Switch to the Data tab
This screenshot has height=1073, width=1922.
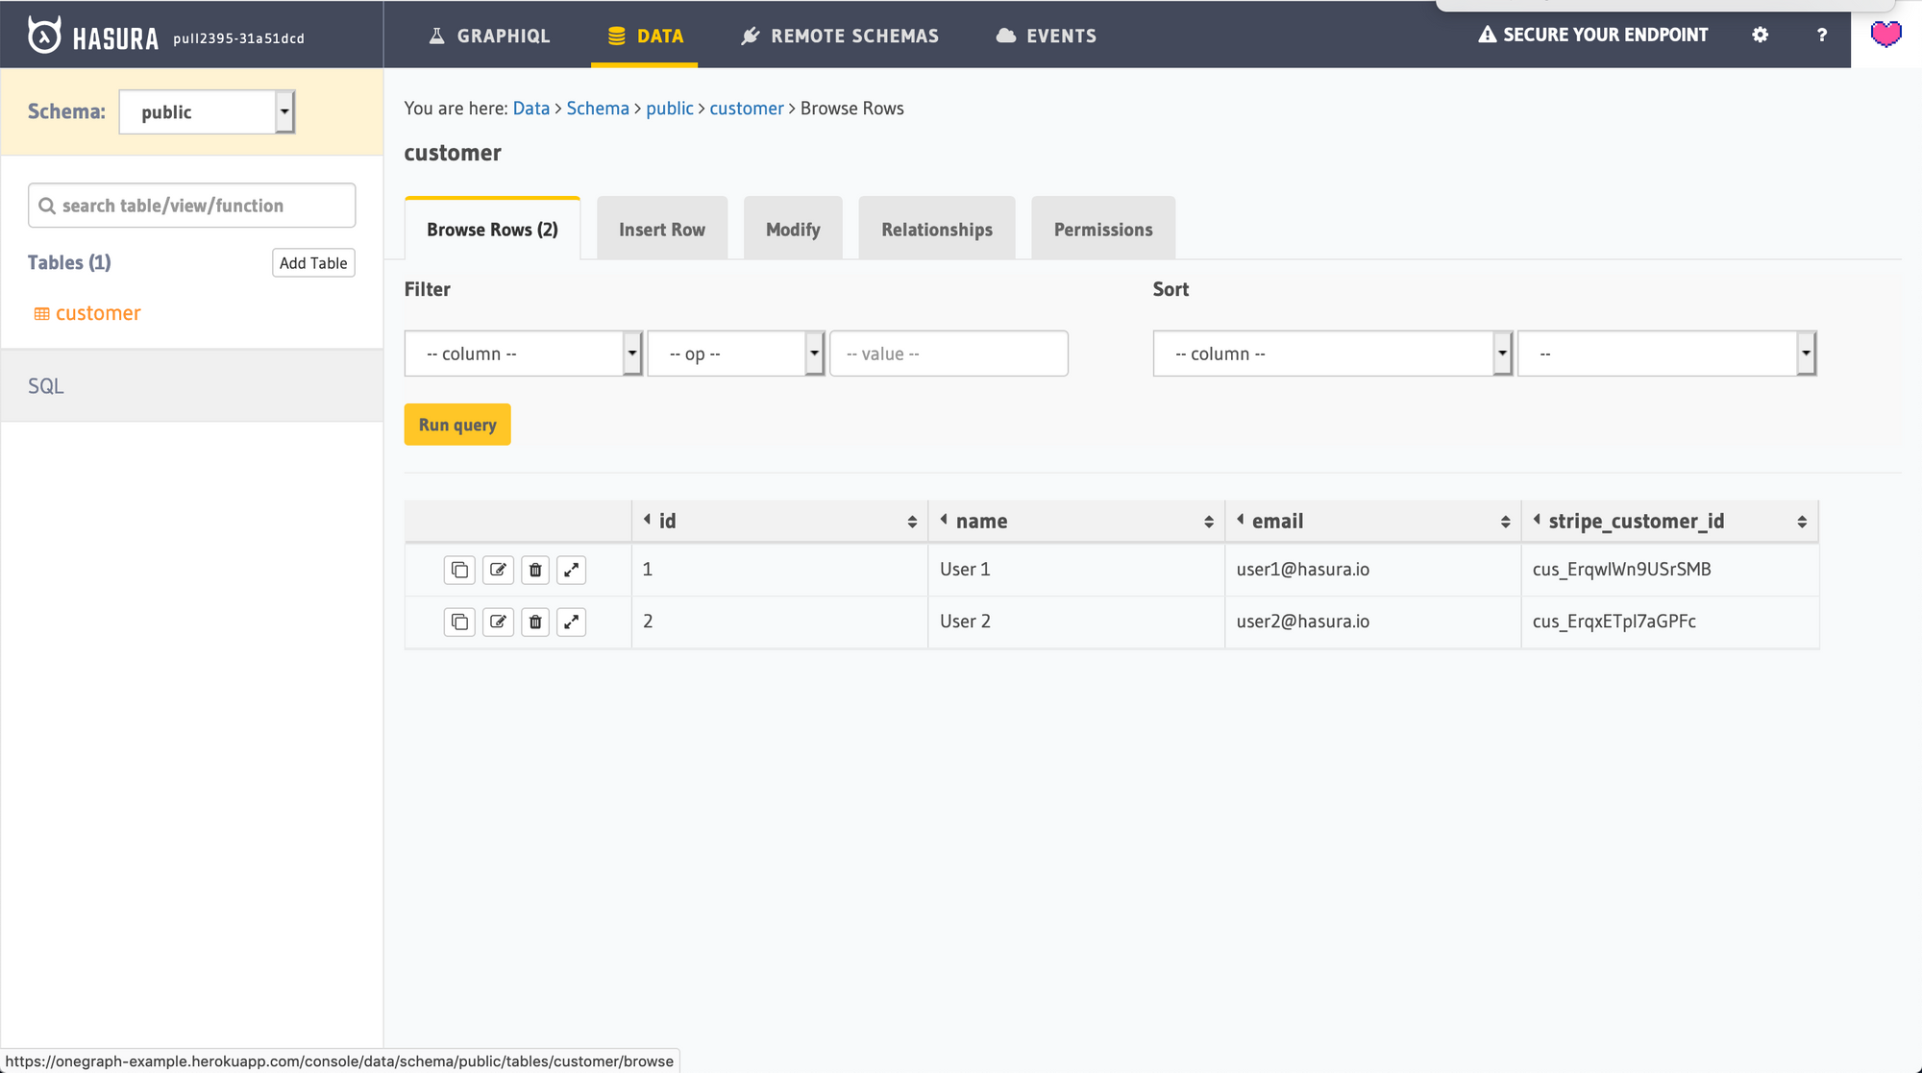click(x=645, y=36)
